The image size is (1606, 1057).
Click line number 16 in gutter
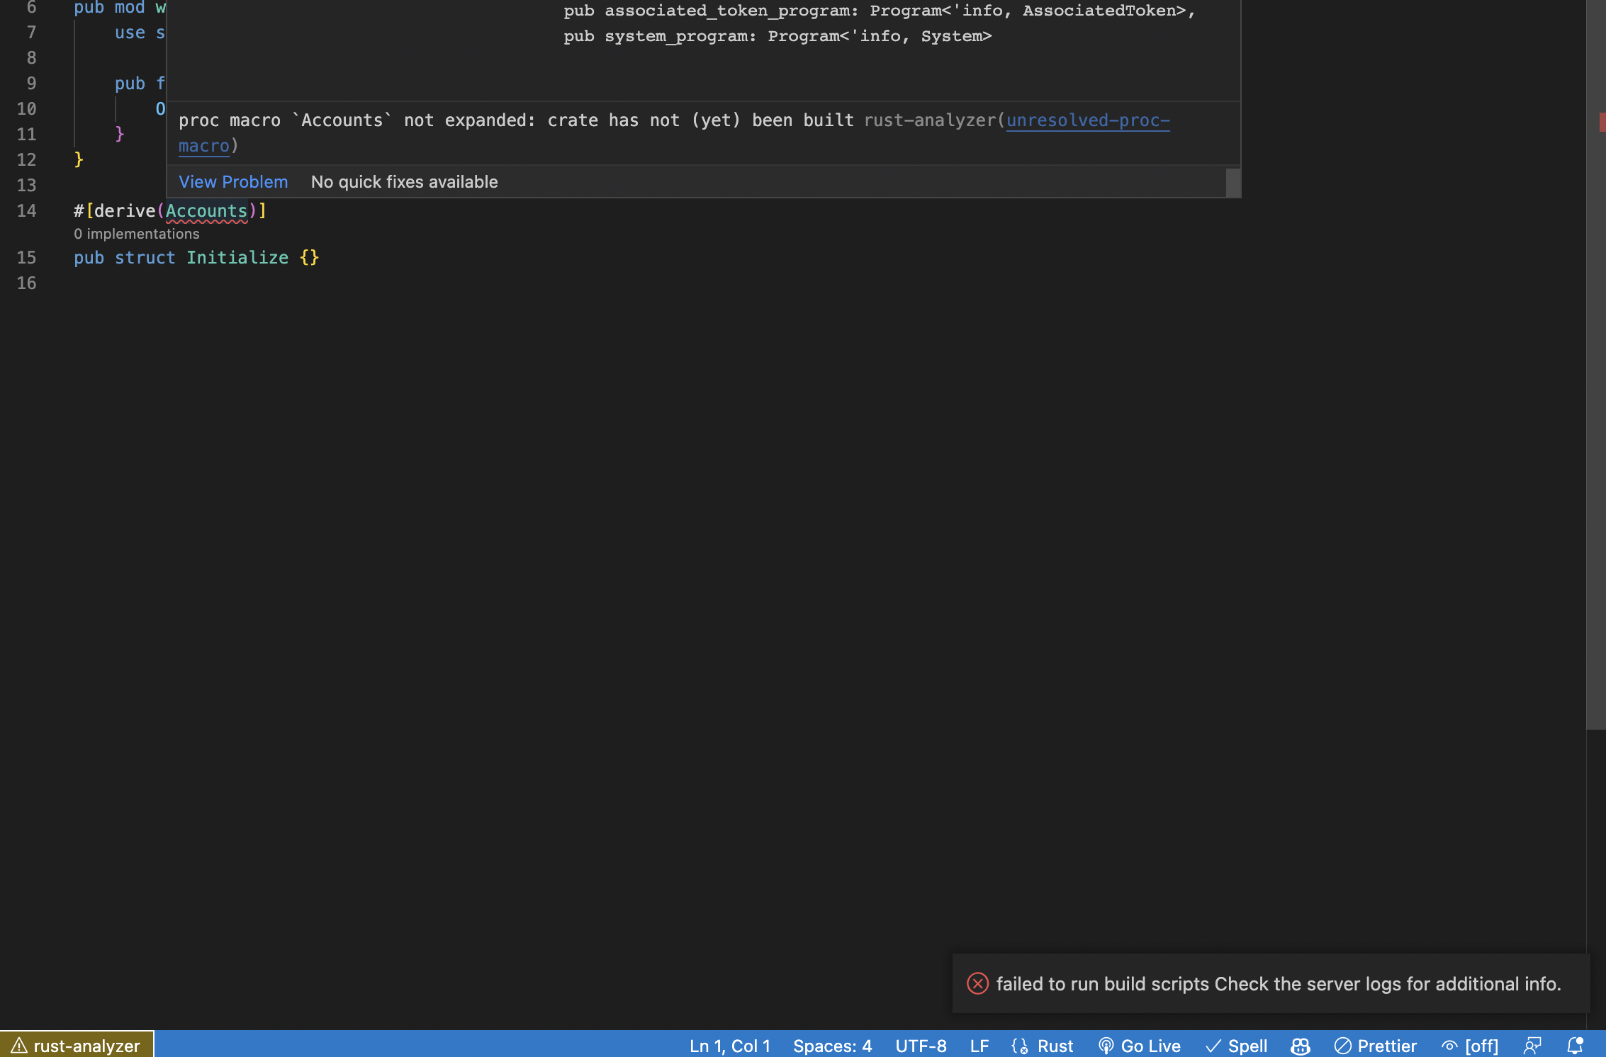tap(26, 283)
